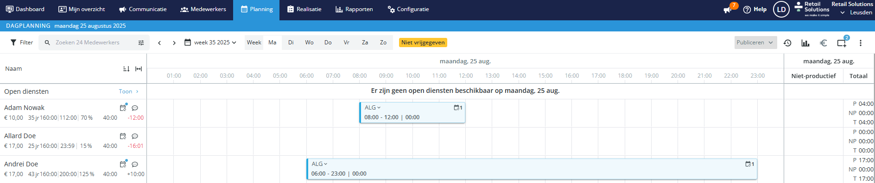The width and height of the screenshot is (875, 183).
Task: Switch view to Week
Action: click(x=254, y=43)
